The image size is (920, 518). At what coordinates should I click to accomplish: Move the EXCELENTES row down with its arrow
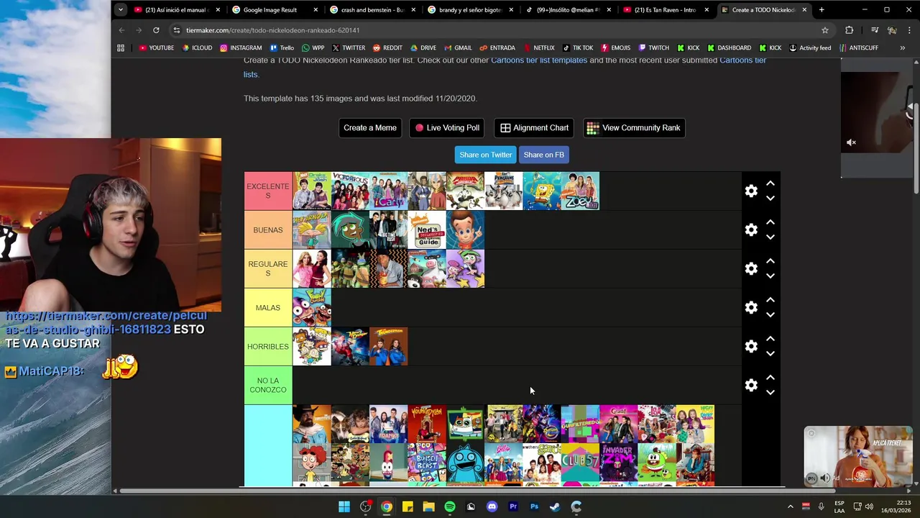pyautogui.click(x=770, y=199)
